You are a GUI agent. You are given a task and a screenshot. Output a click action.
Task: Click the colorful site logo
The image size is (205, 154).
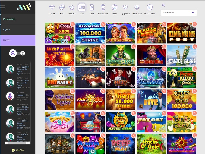[24, 7]
